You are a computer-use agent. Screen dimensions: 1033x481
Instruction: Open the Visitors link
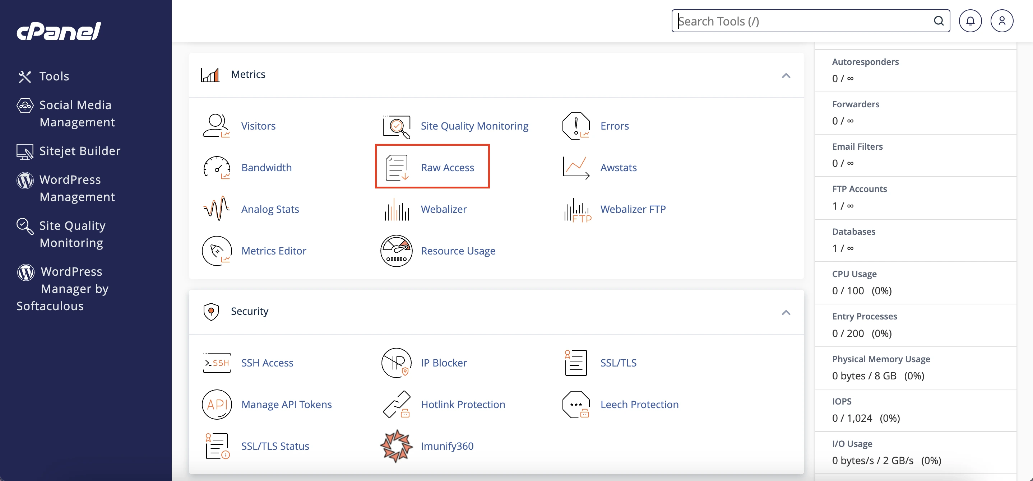coord(258,126)
